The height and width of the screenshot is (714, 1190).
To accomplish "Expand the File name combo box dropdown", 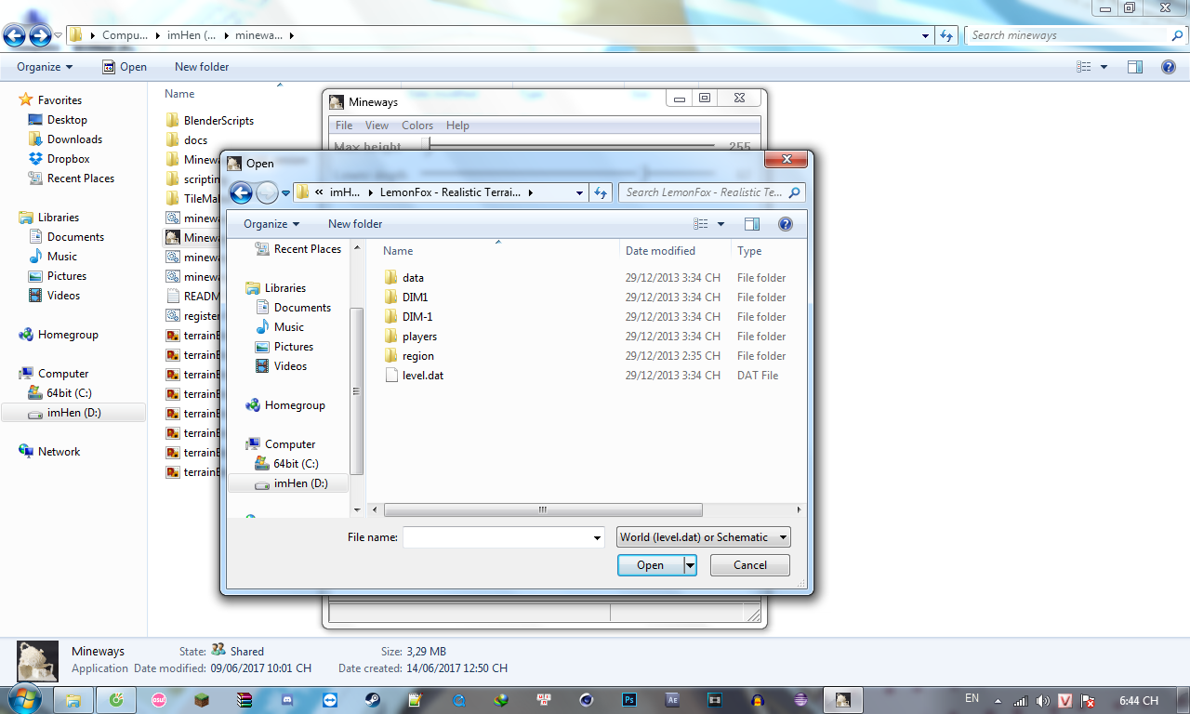I will click(598, 537).
